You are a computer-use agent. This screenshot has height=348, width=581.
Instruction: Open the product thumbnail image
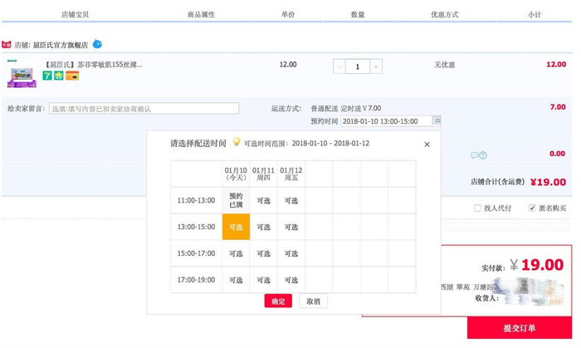click(22, 74)
